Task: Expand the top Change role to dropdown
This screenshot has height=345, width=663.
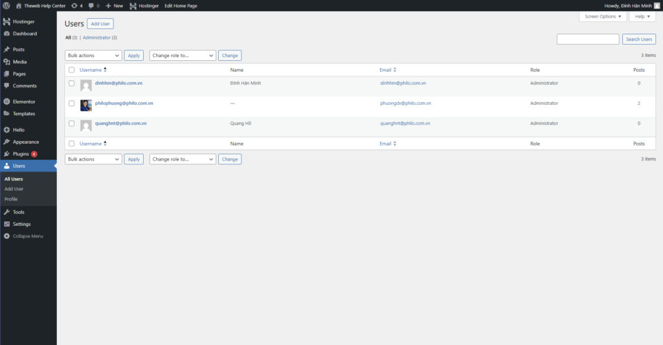Action: tap(182, 56)
